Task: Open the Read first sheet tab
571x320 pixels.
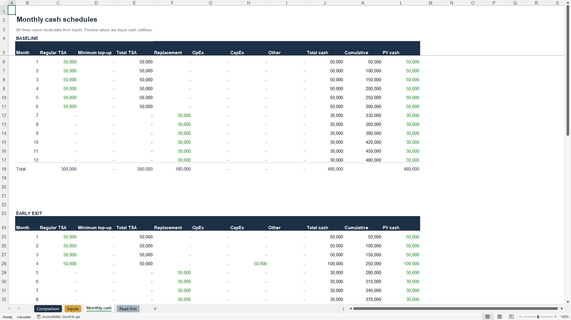Action: 128,309
